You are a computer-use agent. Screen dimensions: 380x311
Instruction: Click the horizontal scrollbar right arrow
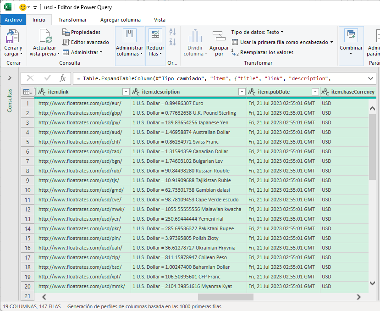(x=358, y=297)
